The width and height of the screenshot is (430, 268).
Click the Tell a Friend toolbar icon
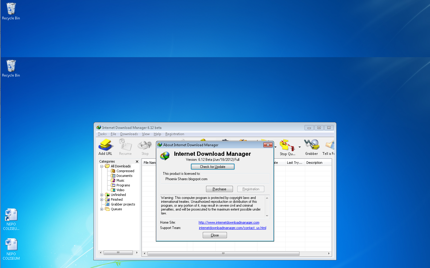point(330,145)
